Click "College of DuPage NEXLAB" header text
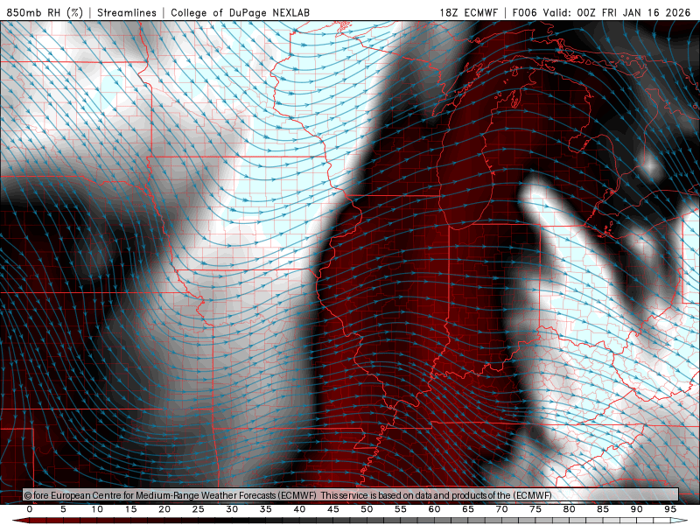The image size is (700, 525). point(240,12)
